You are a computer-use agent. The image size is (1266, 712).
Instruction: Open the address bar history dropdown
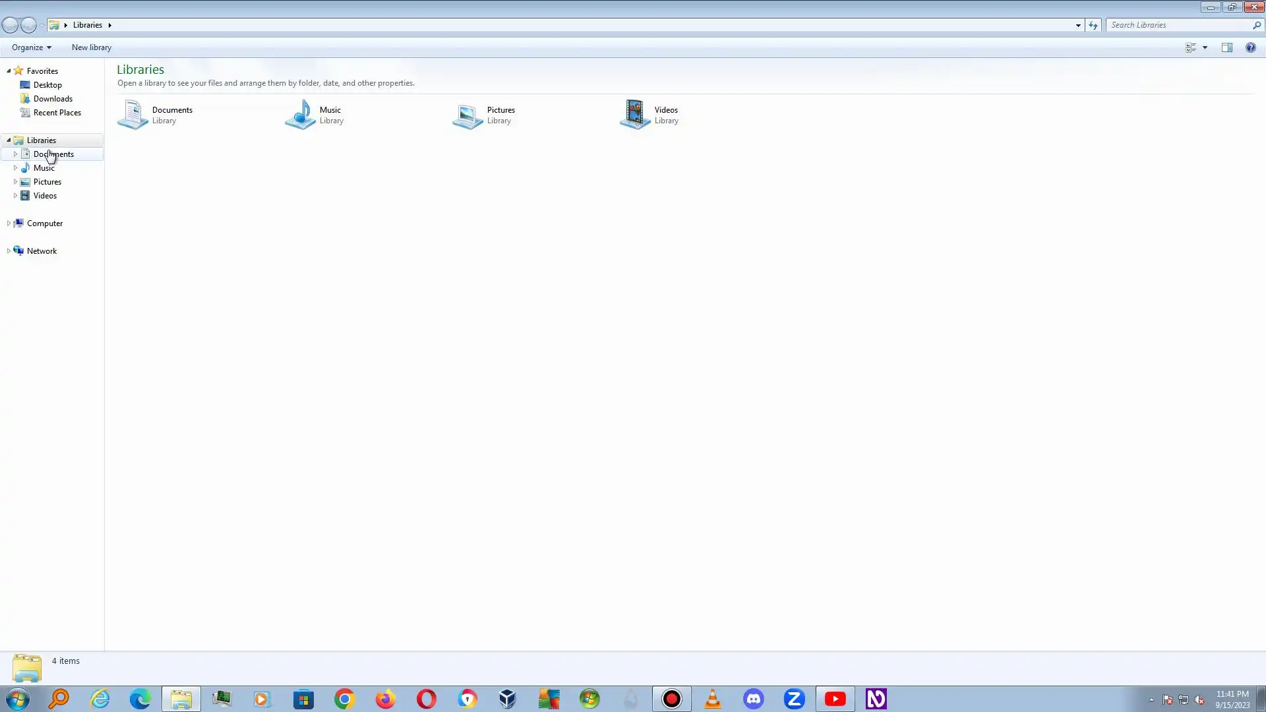coord(1078,25)
